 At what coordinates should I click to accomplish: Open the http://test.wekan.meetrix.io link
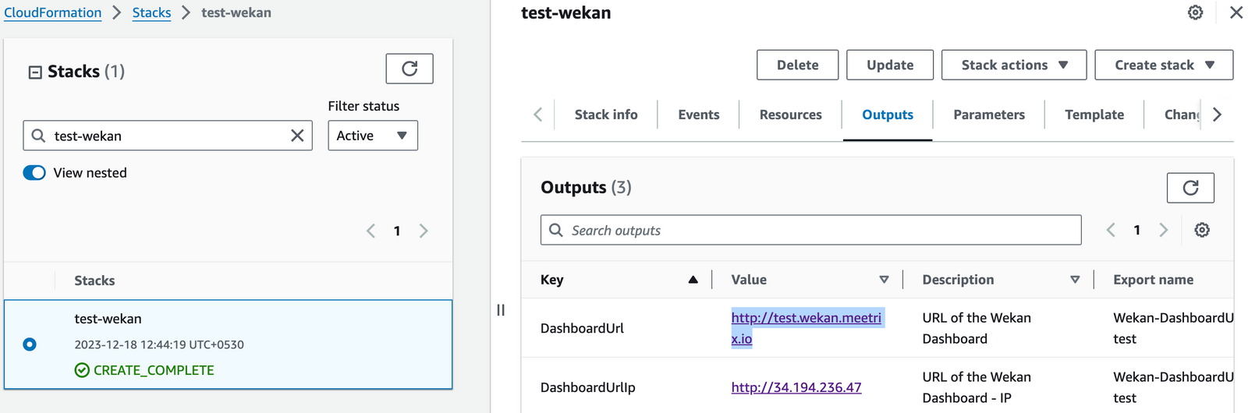tap(807, 328)
